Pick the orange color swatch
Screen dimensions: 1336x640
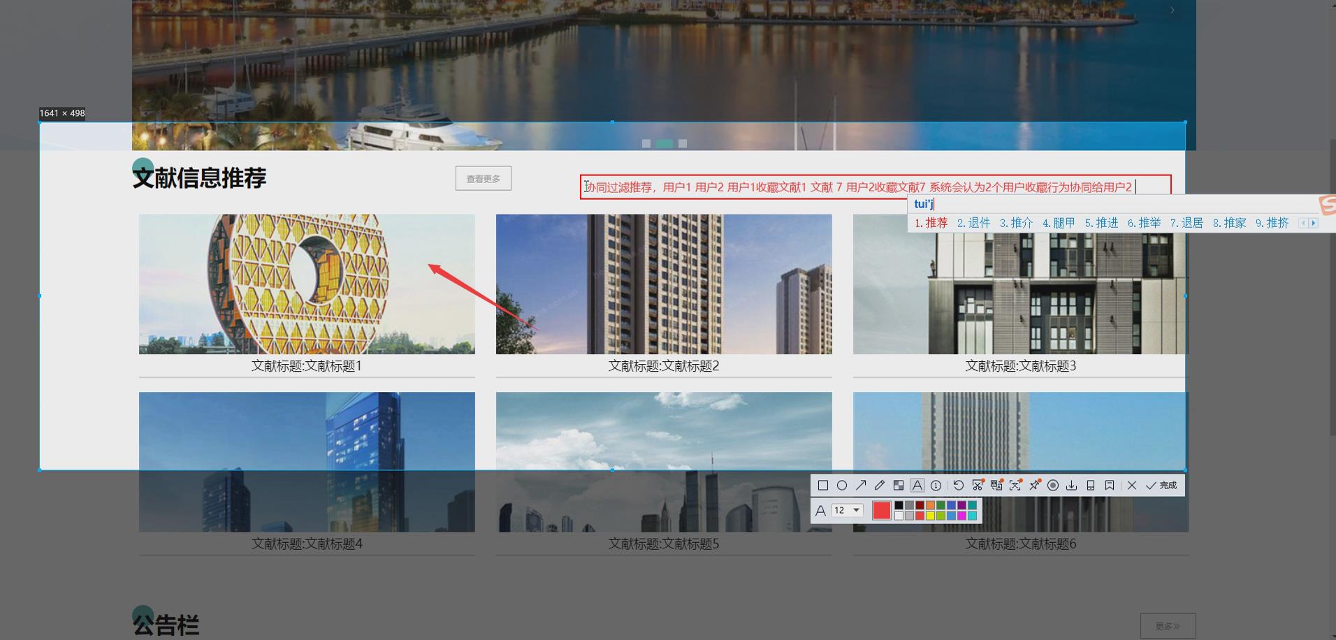tap(931, 505)
